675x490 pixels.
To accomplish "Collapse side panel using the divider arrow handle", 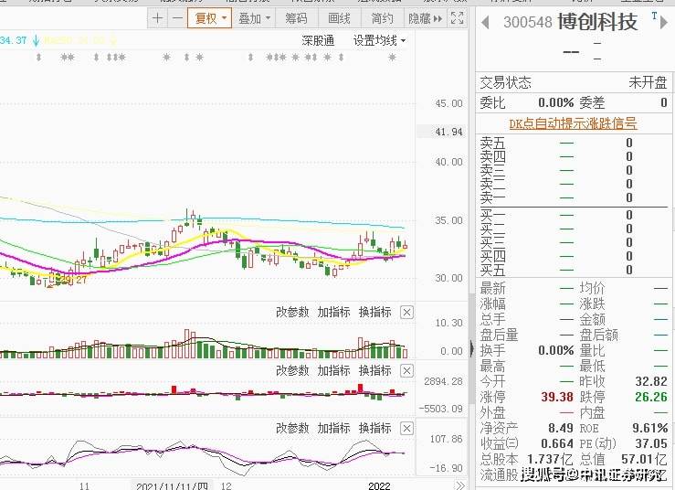I will coord(471,347).
